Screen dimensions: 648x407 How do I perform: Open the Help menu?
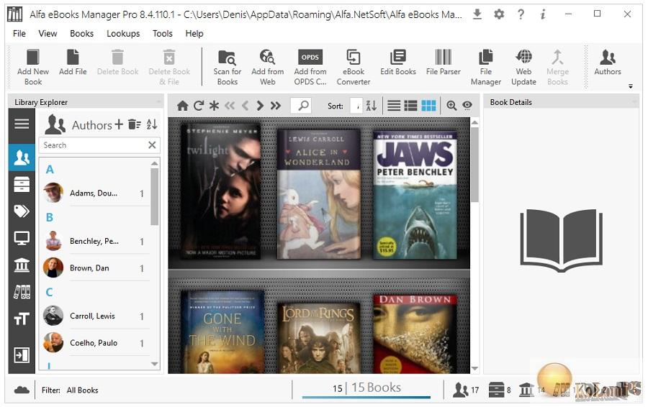[x=194, y=33]
